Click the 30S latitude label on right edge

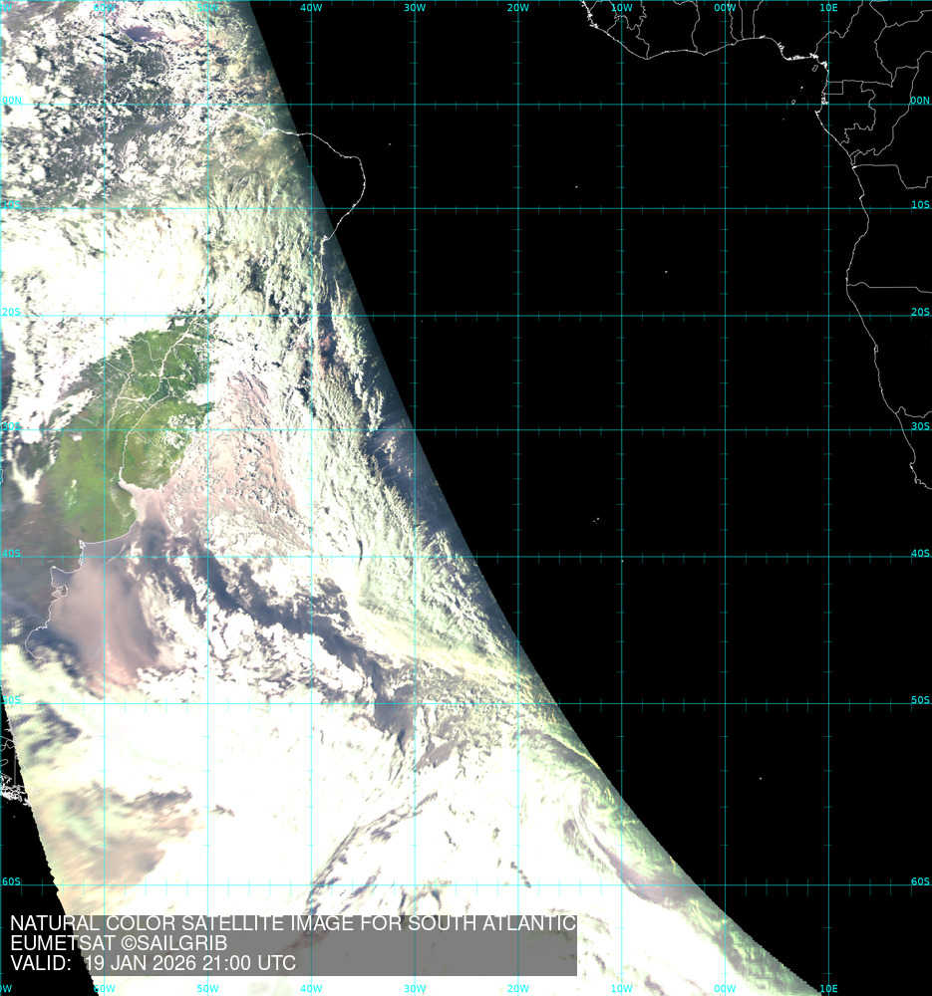tap(919, 426)
